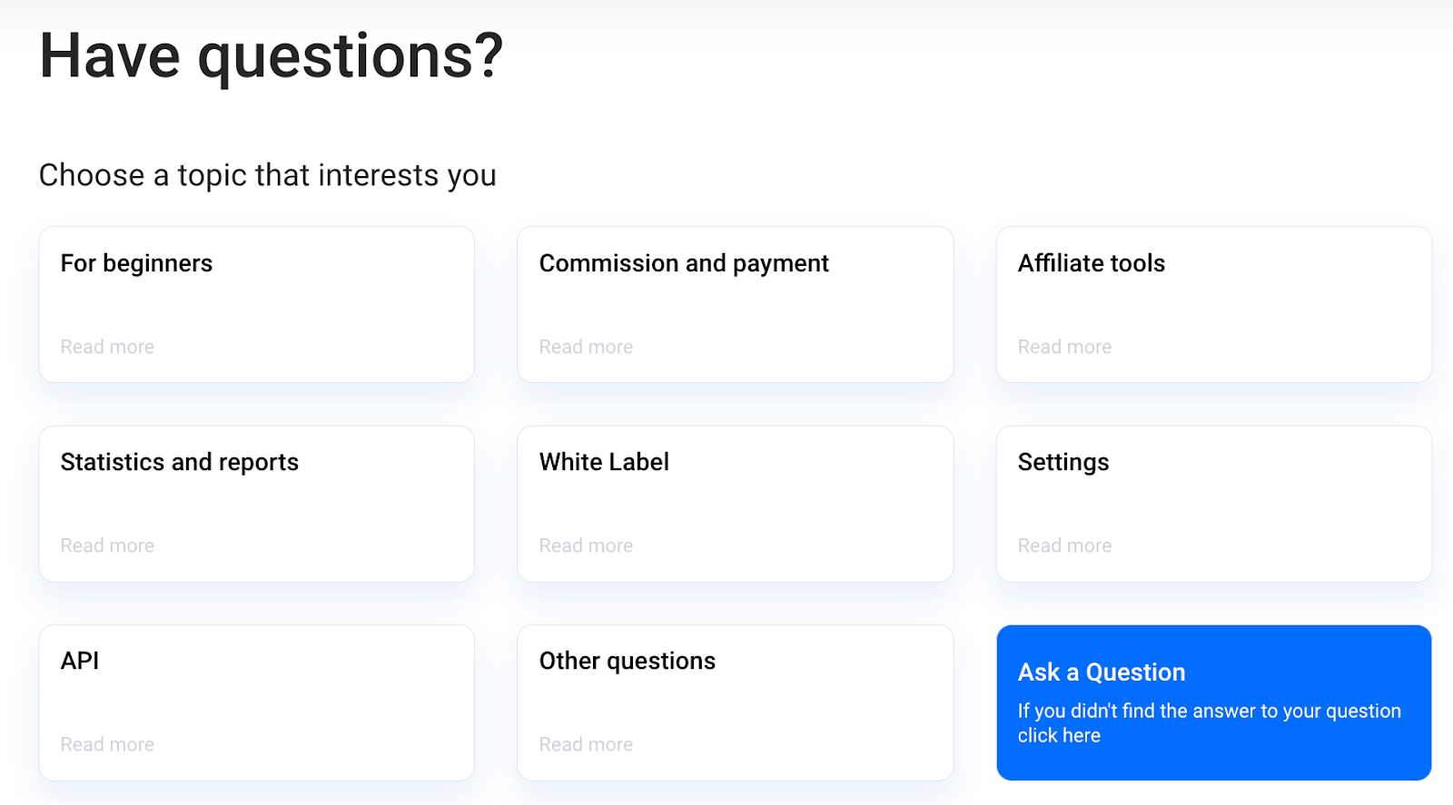1453x805 pixels.
Task: Open the API topic card
Action: 80,662
